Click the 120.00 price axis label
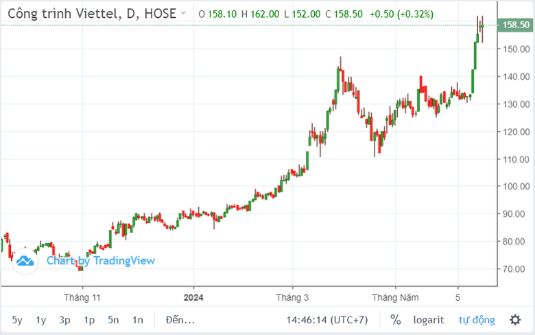The image size is (535, 335). coord(516,132)
